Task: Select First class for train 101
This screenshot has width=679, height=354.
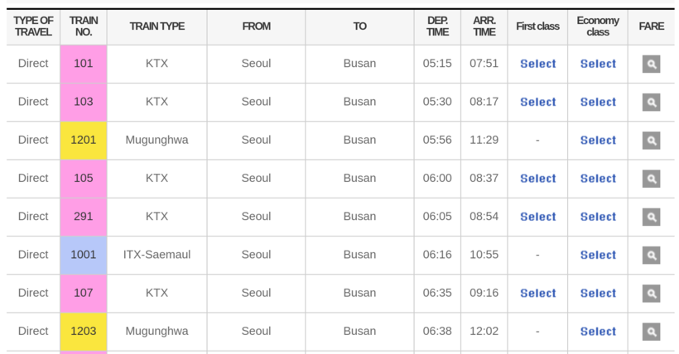Action: click(x=537, y=64)
